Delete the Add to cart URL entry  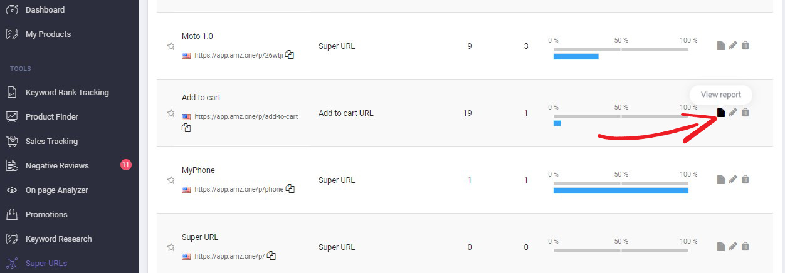coord(745,113)
